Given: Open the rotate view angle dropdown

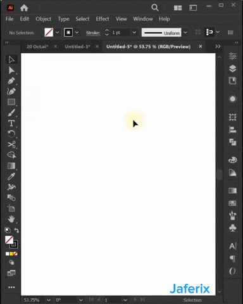Looking at the screenshot, I should coord(81,300).
